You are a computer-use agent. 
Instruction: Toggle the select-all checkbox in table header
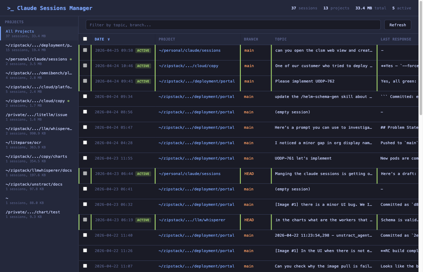pyautogui.click(x=85, y=39)
